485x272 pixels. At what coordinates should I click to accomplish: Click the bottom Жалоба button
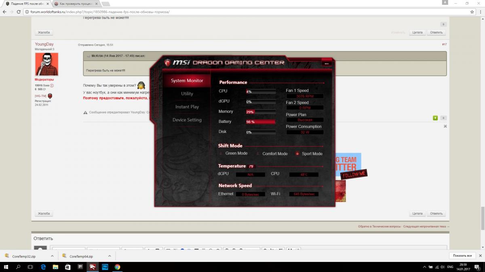tap(44, 214)
